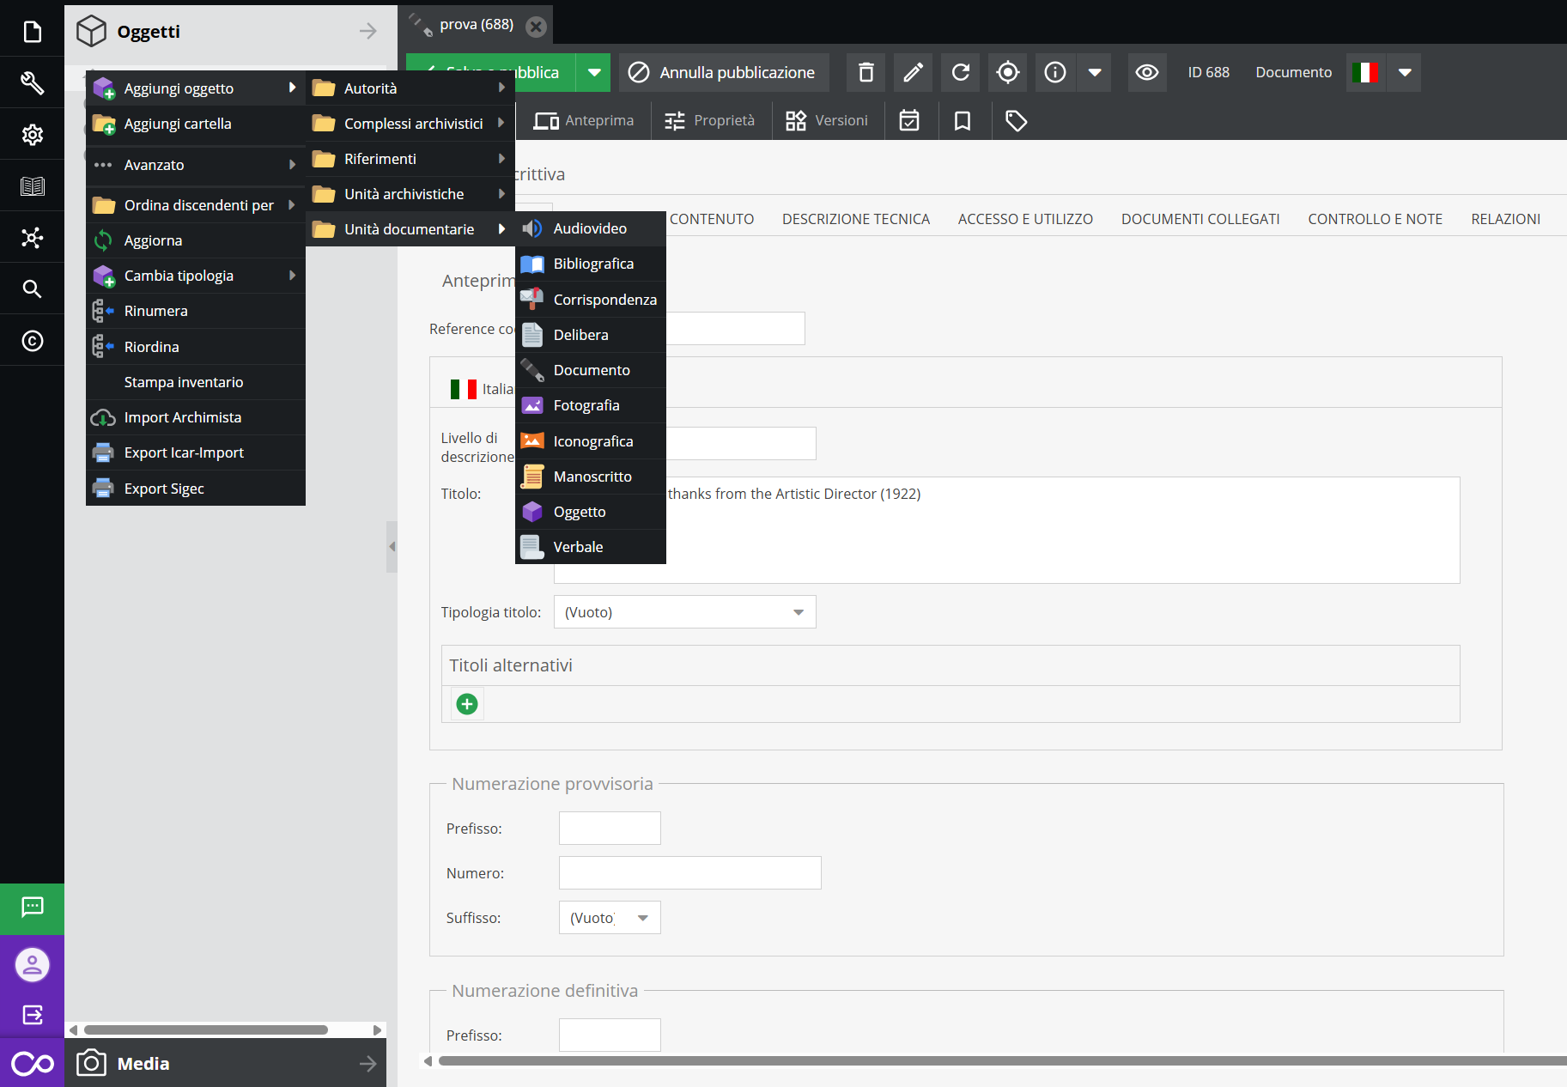Collapse the left panel with divider arrow

(392, 546)
